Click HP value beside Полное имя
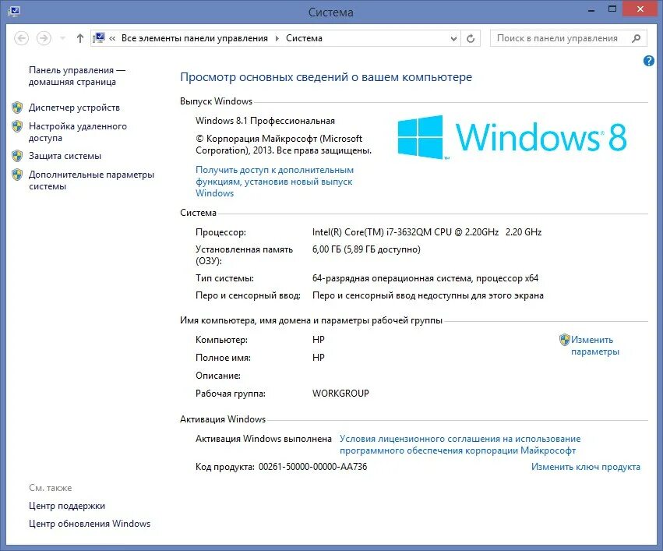663x551 pixels. pos(319,358)
